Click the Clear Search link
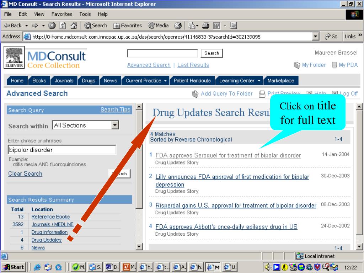364x273 pixels. (x=25, y=173)
